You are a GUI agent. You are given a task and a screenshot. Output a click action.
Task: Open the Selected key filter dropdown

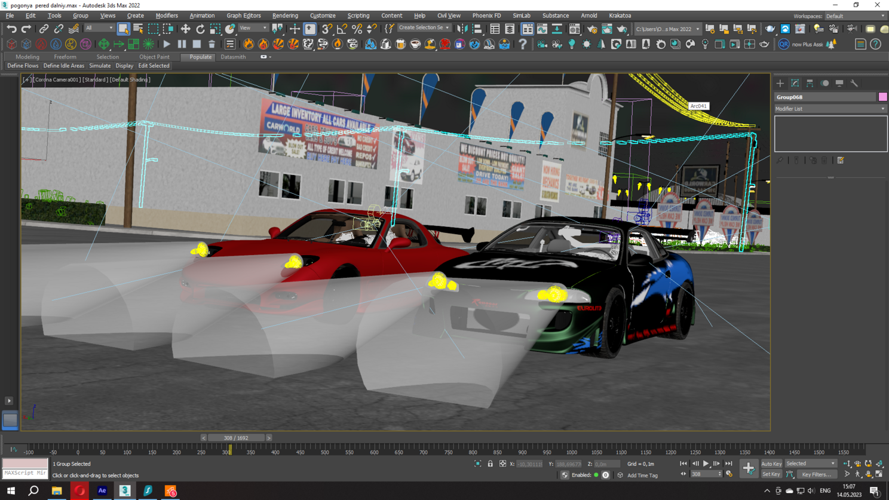tap(811, 464)
